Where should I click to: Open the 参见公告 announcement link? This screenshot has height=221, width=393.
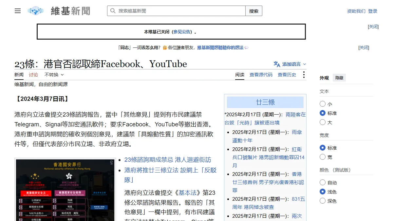[182, 32]
